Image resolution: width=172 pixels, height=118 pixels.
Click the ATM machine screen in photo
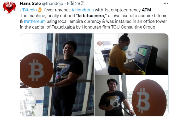143,52
